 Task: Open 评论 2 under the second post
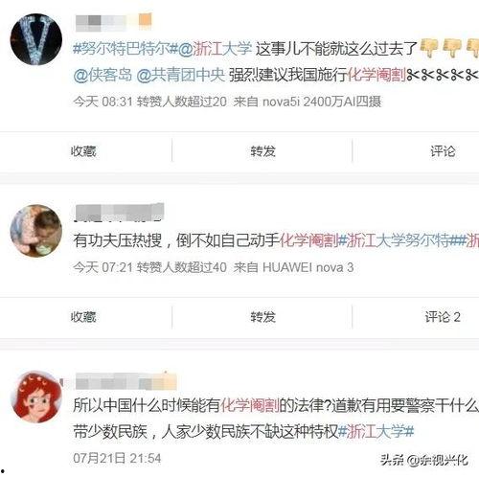[443, 317]
